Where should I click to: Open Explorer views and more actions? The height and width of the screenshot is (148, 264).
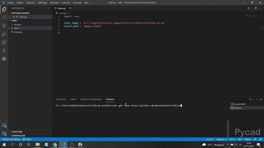tap(48, 8)
